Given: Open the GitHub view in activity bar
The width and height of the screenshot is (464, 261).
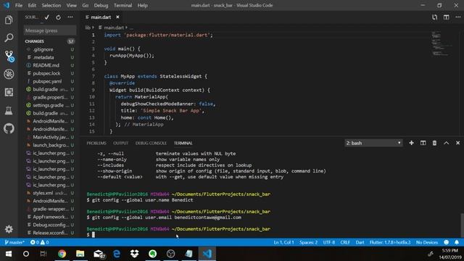Looking at the screenshot, I should (x=9, y=128).
